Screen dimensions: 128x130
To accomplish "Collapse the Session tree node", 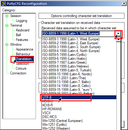I will (7, 16).
